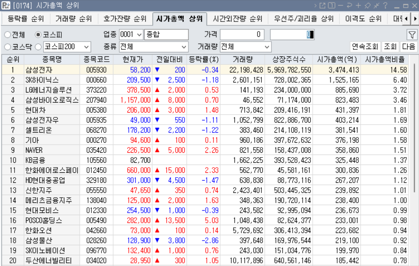The image size is (419, 266).
Task: Select the 한화에어로스페이 stock name
Action: (x=52, y=170)
